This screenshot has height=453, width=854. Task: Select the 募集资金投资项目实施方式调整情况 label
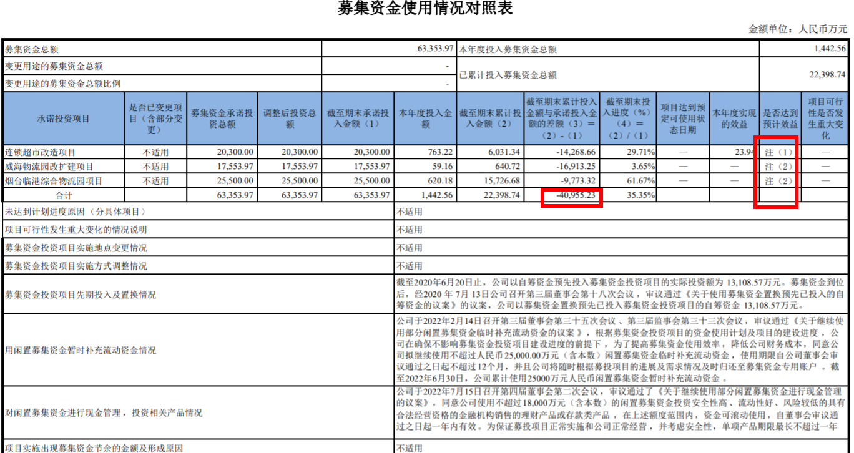pyautogui.click(x=76, y=266)
